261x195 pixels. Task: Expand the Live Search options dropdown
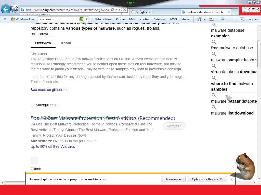86,19
